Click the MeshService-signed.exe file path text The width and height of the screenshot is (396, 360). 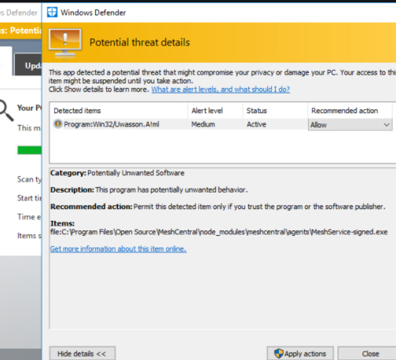point(218,232)
